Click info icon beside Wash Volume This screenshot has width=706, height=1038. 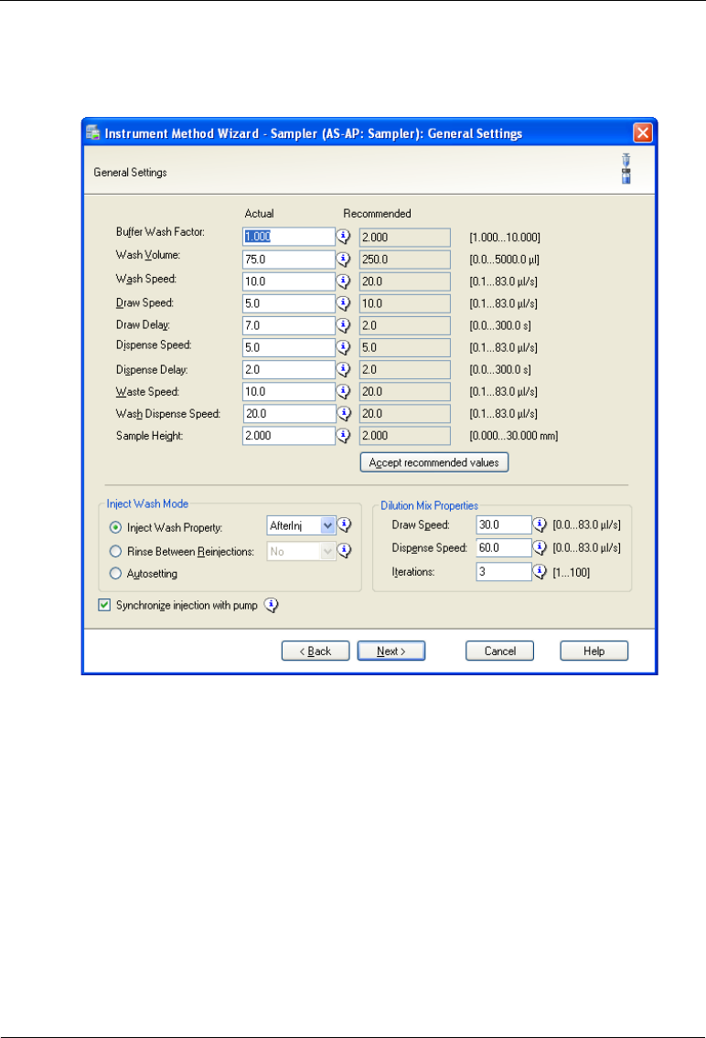[x=343, y=259]
